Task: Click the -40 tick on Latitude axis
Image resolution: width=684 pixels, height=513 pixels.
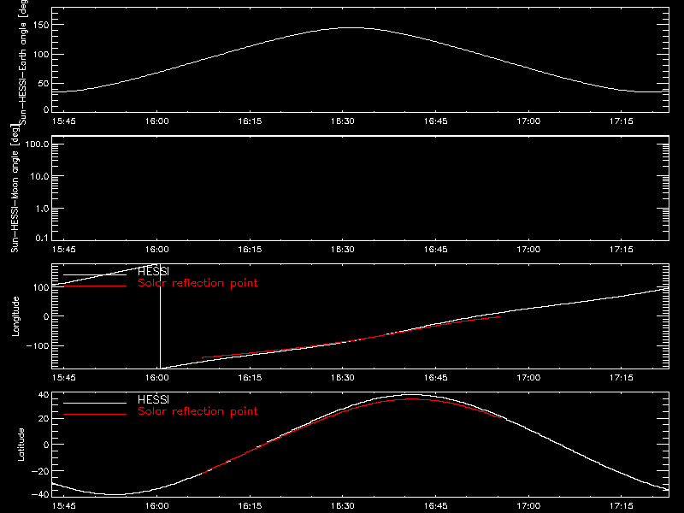Action: (40, 495)
